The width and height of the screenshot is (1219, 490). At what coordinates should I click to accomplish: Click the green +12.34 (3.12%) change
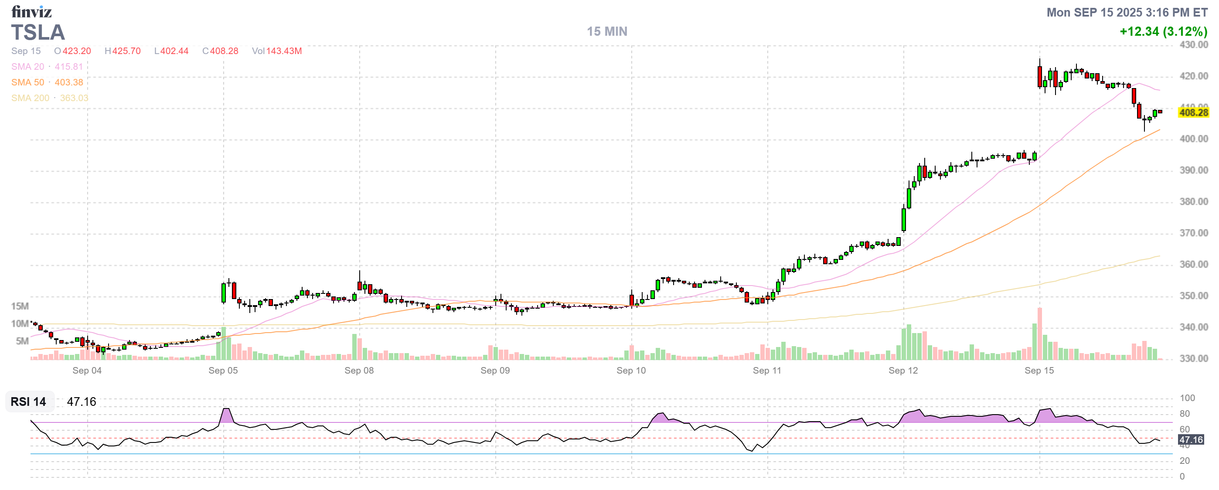[x=1163, y=32]
